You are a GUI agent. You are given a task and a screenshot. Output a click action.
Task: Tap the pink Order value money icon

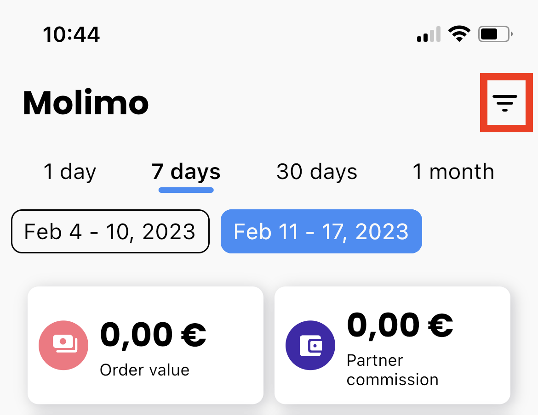(63, 345)
